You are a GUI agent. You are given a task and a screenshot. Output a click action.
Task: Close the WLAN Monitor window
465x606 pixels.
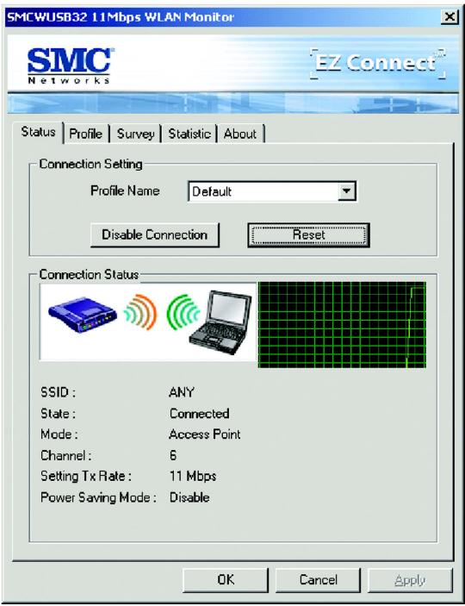[449, 17]
